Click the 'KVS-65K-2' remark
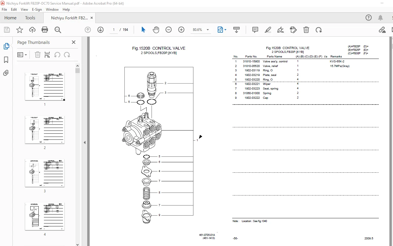 point(337,61)
